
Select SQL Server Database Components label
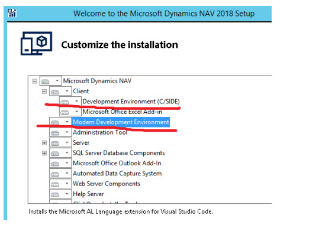119,153
